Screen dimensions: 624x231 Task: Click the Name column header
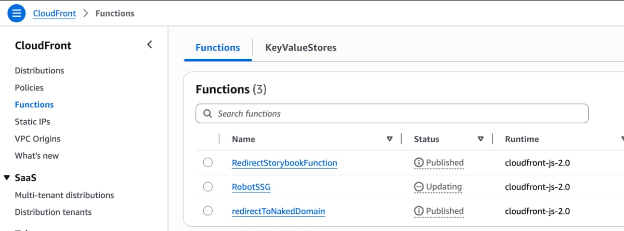coord(243,139)
